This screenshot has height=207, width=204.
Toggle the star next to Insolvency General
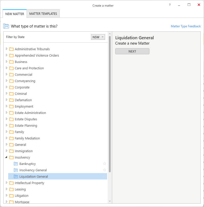[105, 170]
